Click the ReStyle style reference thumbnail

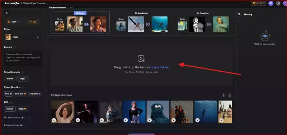coord(60,26)
